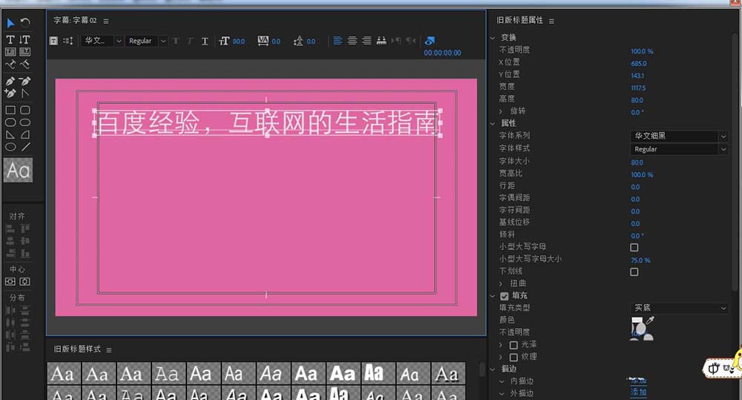Enable the 纹理 checkbox
742x400 pixels.
[x=513, y=357]
